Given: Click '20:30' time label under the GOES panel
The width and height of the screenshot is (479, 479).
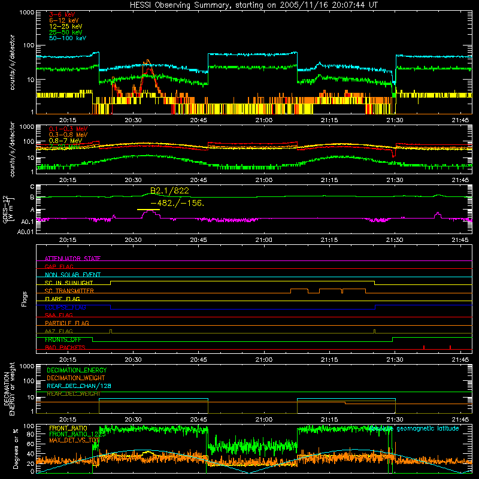Looking at the screenshot, I should click(x=133, y=240).
